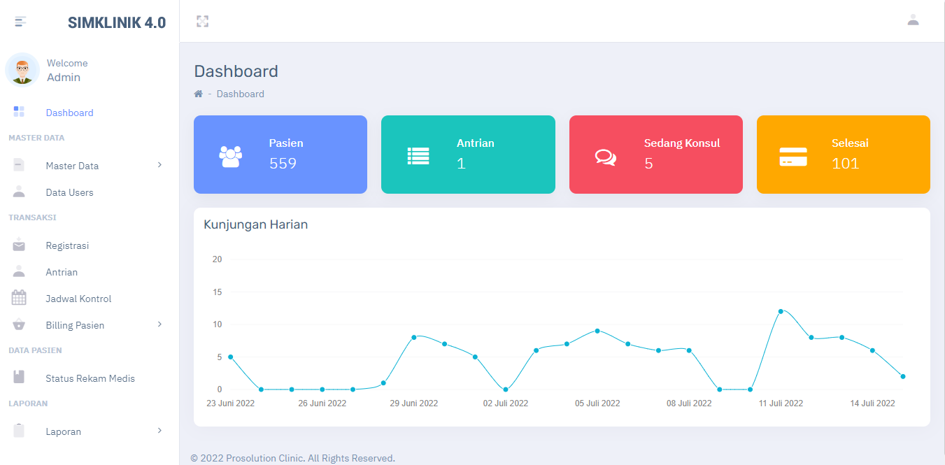Click the Admin avatar picture
The image size is (945, 465).
click(x=22, y=70)
